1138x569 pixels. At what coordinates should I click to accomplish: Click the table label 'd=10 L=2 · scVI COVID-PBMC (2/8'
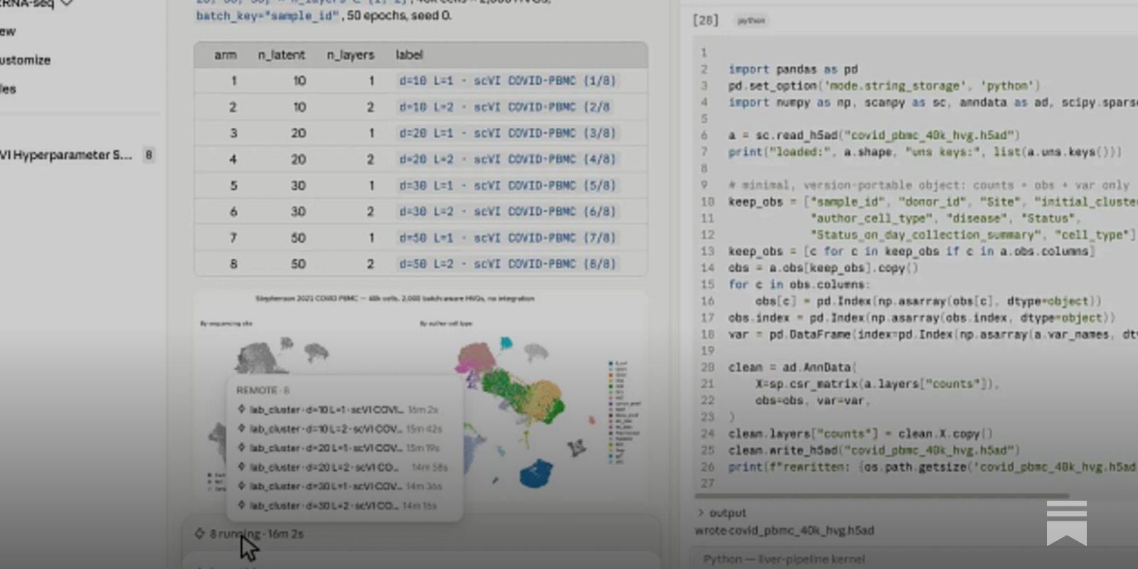504,107
